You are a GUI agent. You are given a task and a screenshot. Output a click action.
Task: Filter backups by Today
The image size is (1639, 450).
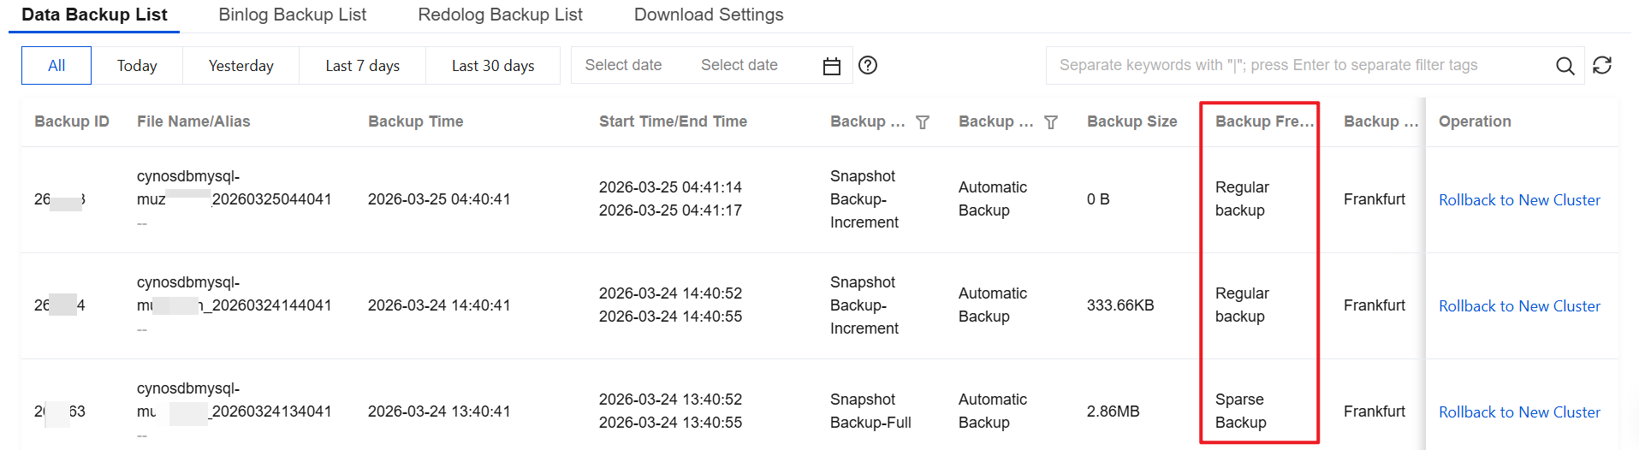[x=137, y=66]
